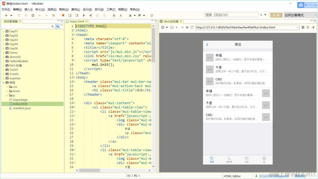Click the browser refresh icon
The width and height of the screenshot is (318, 179).
click(x=192, y=27)
